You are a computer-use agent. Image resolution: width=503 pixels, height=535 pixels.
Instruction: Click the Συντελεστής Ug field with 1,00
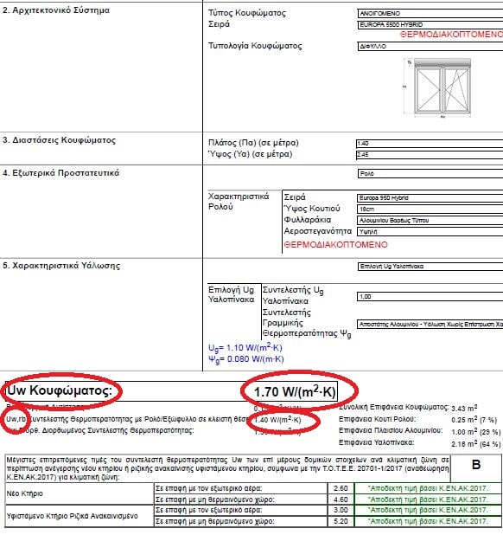[x=430, y=297]
